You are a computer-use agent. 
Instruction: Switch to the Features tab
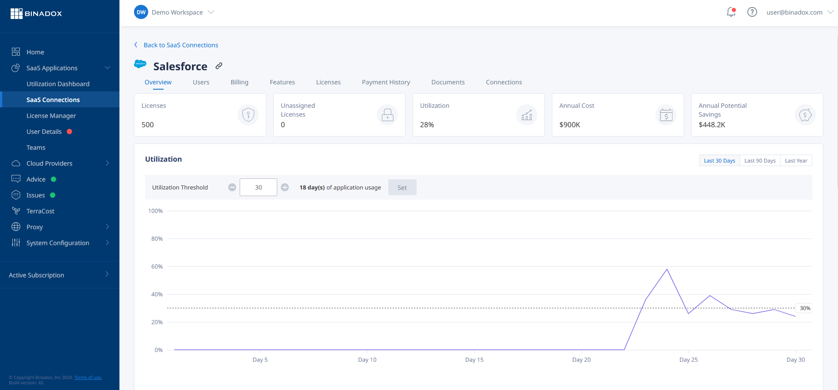(x=282, y=82)
